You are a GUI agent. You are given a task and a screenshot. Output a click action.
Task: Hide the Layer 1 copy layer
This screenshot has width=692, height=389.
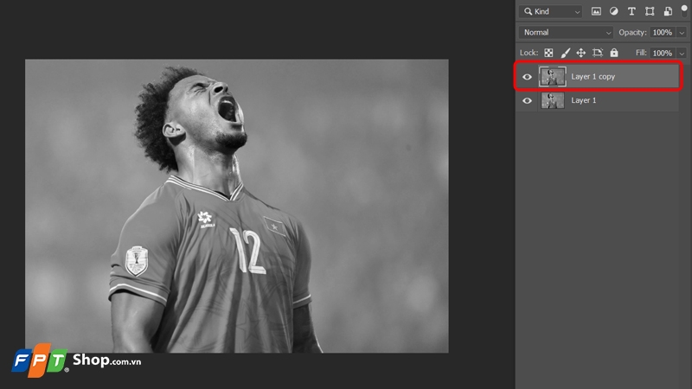point(527,77)
